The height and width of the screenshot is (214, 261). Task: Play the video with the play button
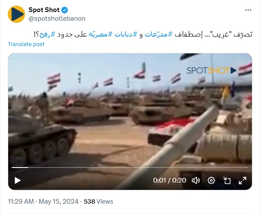click(17, 180)
